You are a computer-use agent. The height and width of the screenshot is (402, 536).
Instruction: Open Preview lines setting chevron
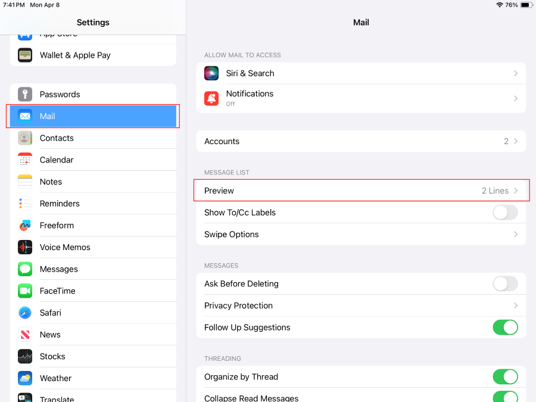(516, 191)
